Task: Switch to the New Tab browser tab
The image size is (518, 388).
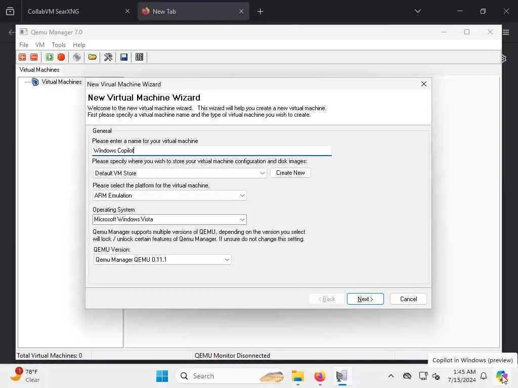Action: pos(193,11)
